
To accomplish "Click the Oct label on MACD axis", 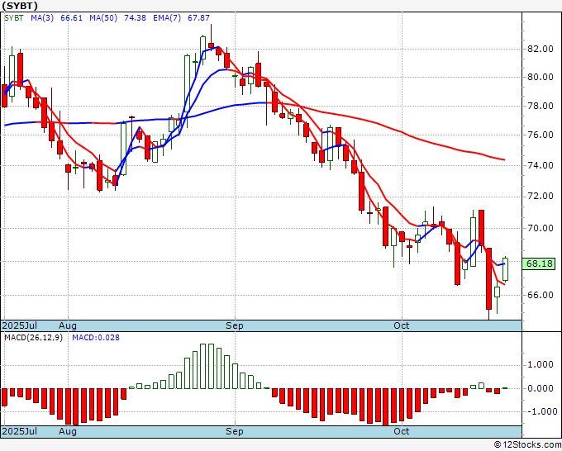I will [x=401, y=431].
